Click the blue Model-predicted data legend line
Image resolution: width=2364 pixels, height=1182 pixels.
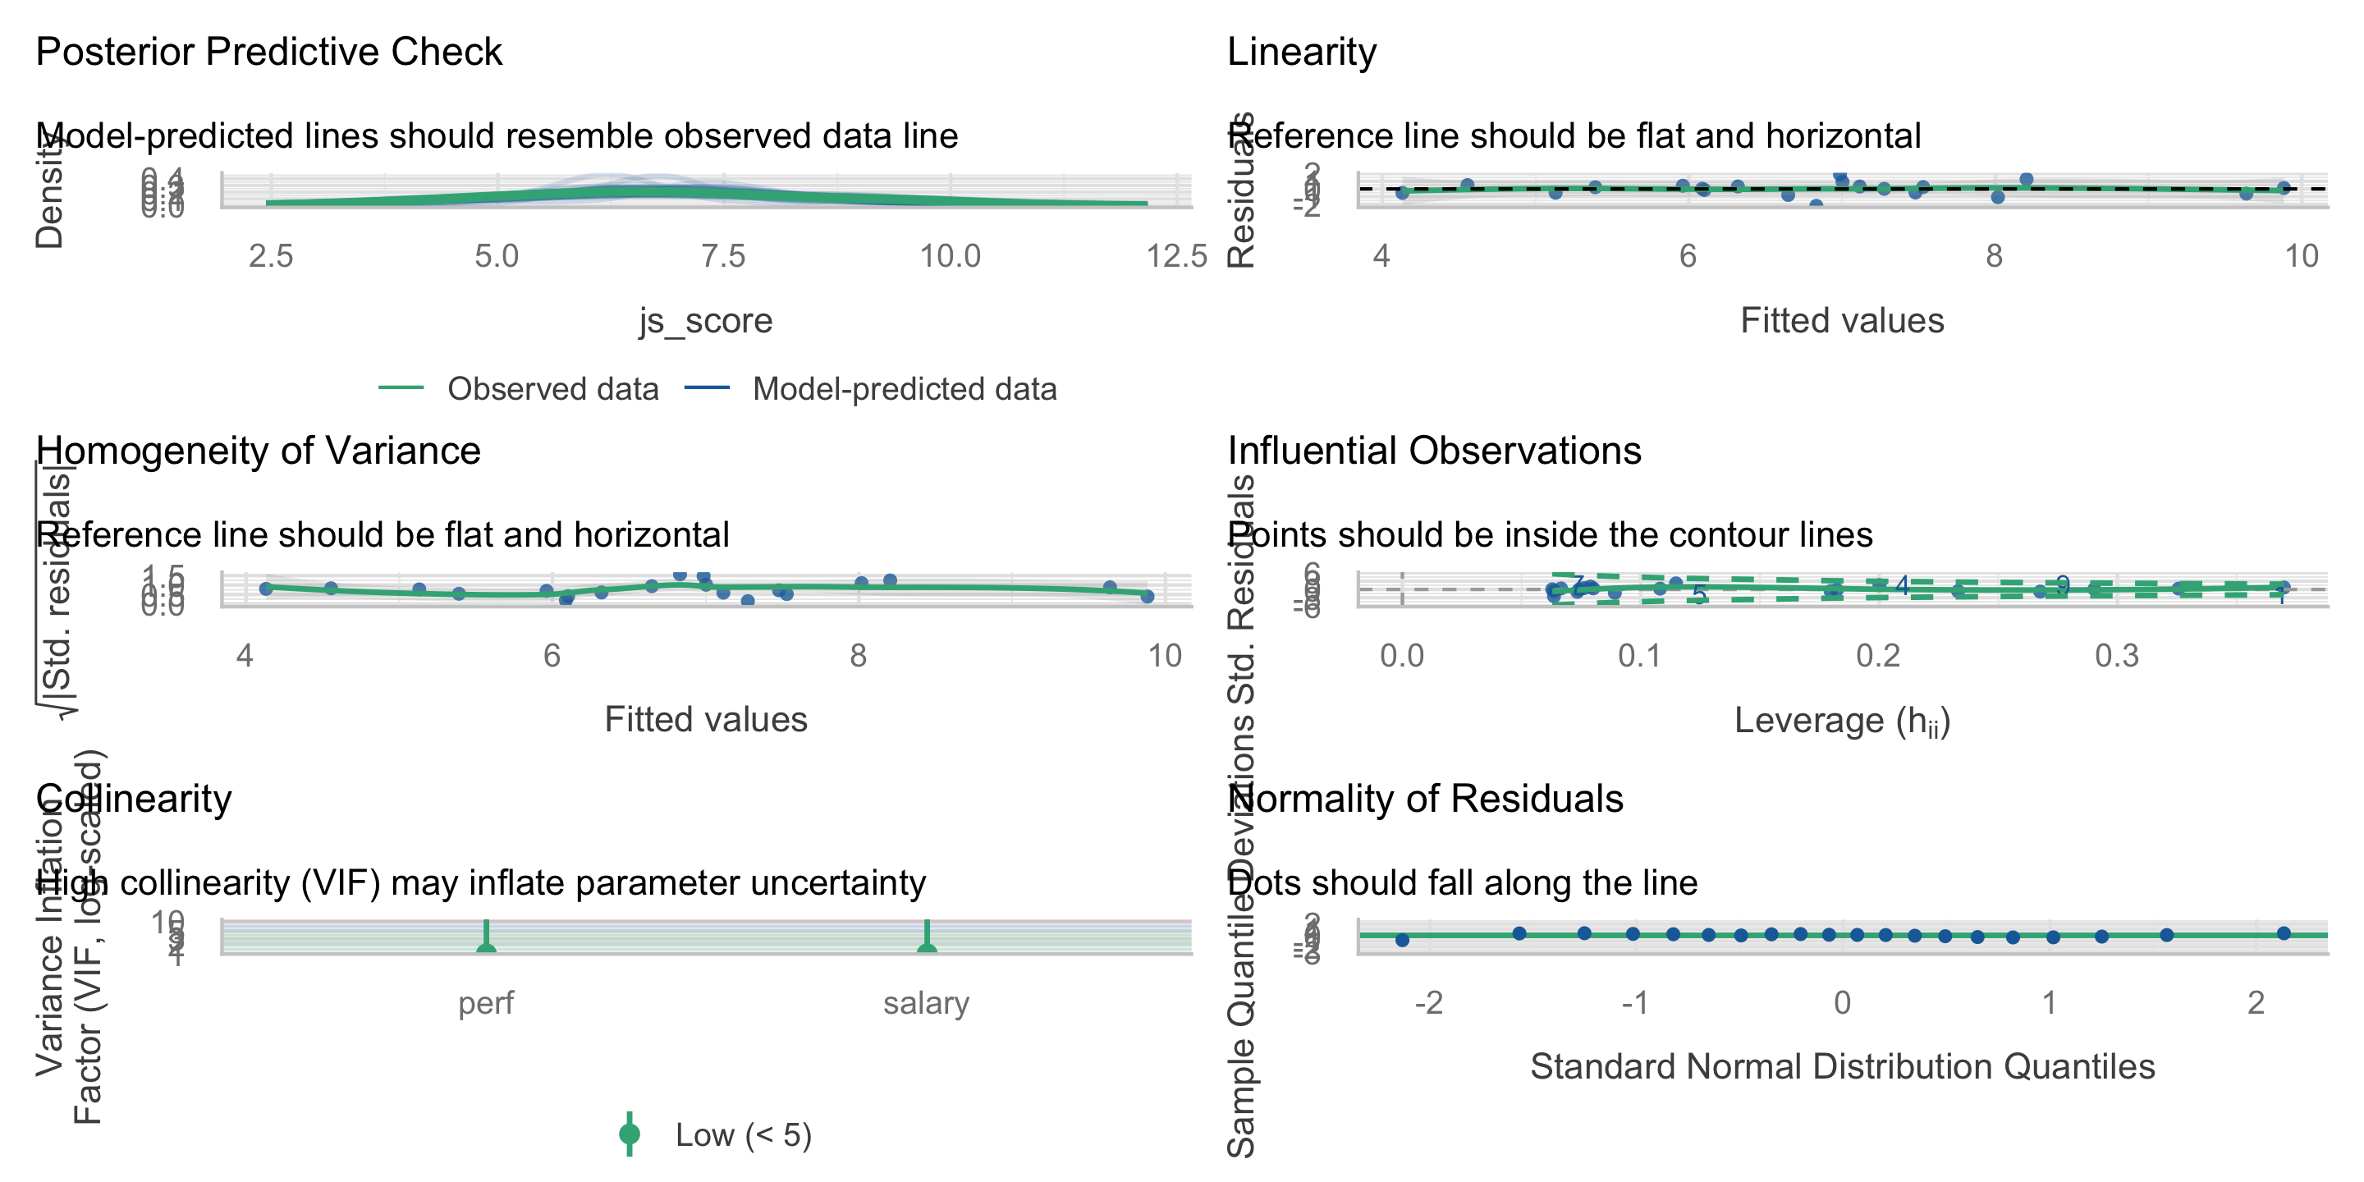707,389
